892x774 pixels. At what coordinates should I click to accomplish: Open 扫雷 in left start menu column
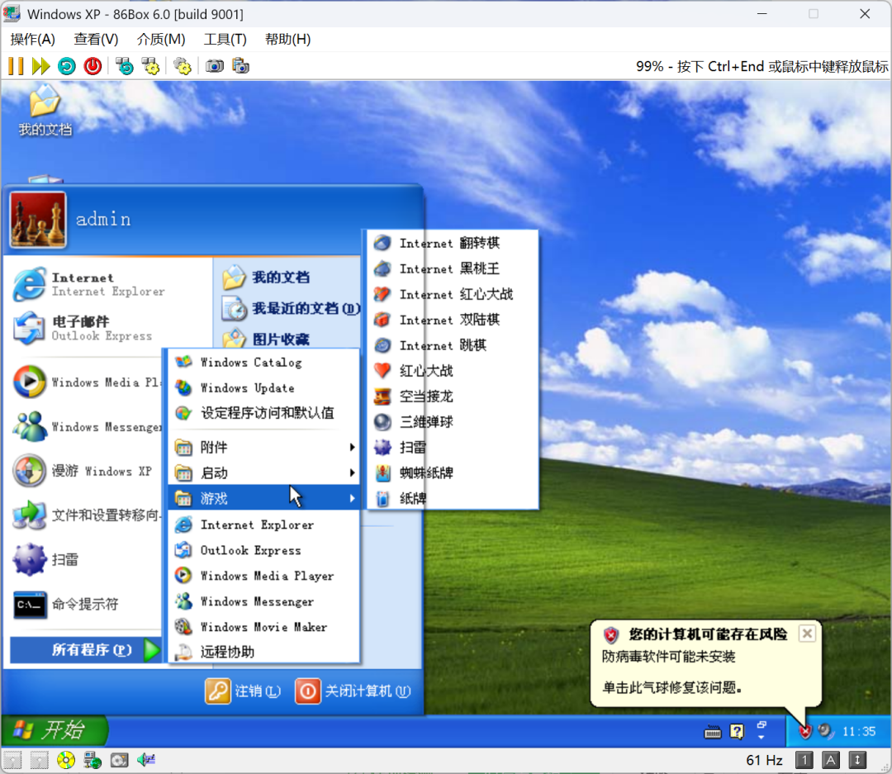coord(85,560)
